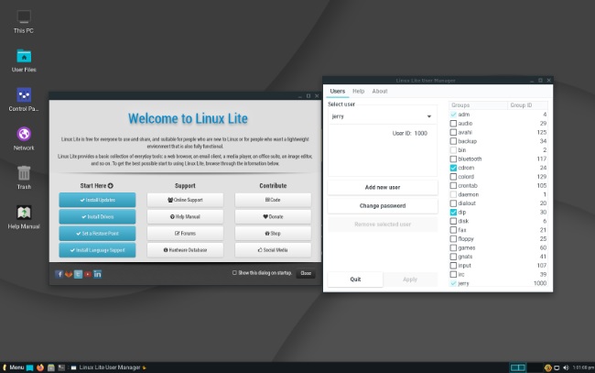Toggle the input group checkbox

[453, 266]
